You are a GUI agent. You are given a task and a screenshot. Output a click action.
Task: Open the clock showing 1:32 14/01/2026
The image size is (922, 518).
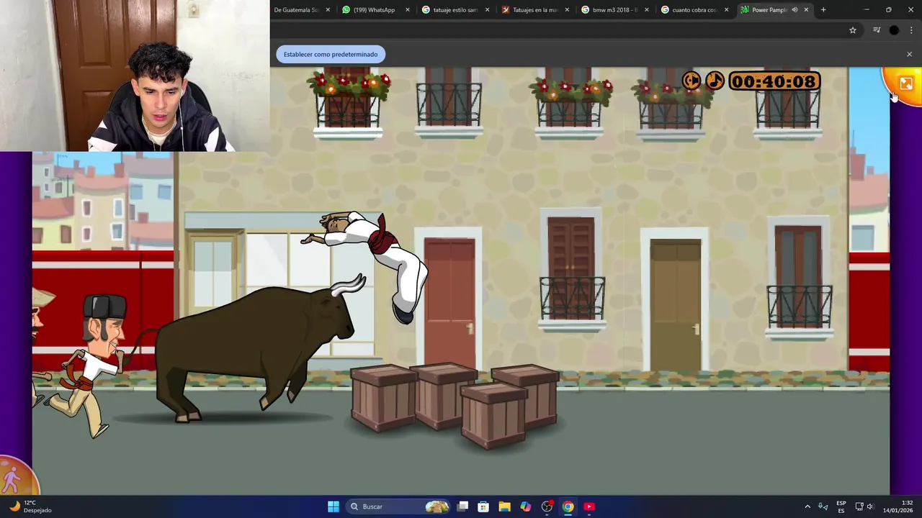pos(898,506)
